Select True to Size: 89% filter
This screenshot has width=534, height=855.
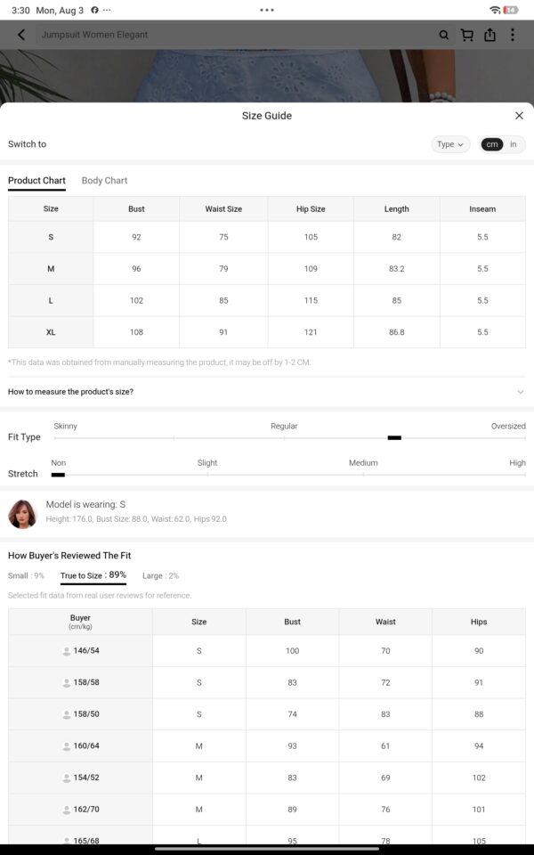(93, 575)
